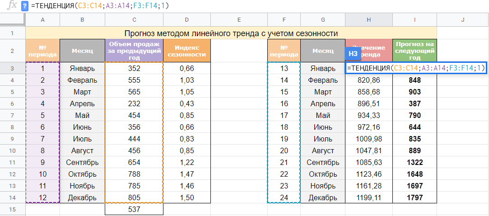Select column H header

369,20
